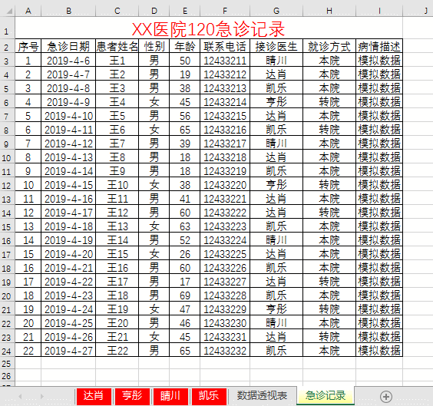The height and width of the screenshot is (406, 433).
Task: Switch to 数据透视表 sheet tab
Action: point(262,396)
